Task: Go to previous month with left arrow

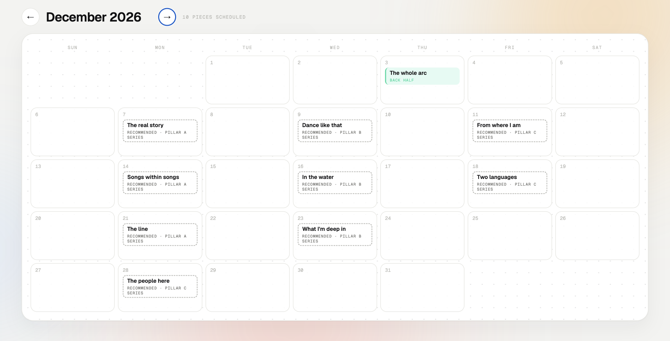Action: coord(30,17)
